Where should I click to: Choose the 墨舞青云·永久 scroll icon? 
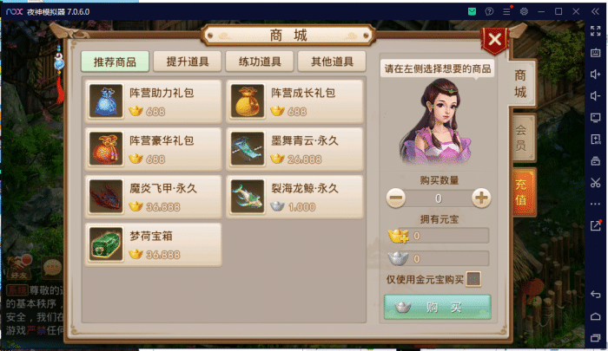pos(248,149)
